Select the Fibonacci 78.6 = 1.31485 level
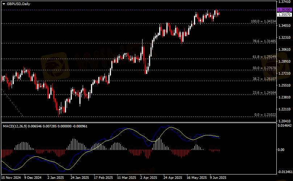293x181 pixels. (x=264, y=41)
